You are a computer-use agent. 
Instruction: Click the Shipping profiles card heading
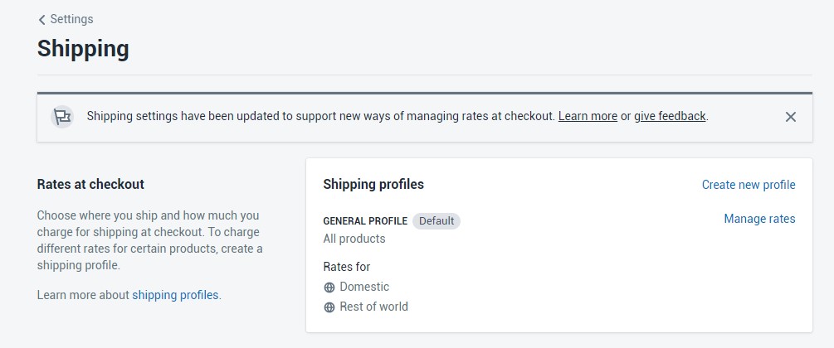tap(373, 185)
